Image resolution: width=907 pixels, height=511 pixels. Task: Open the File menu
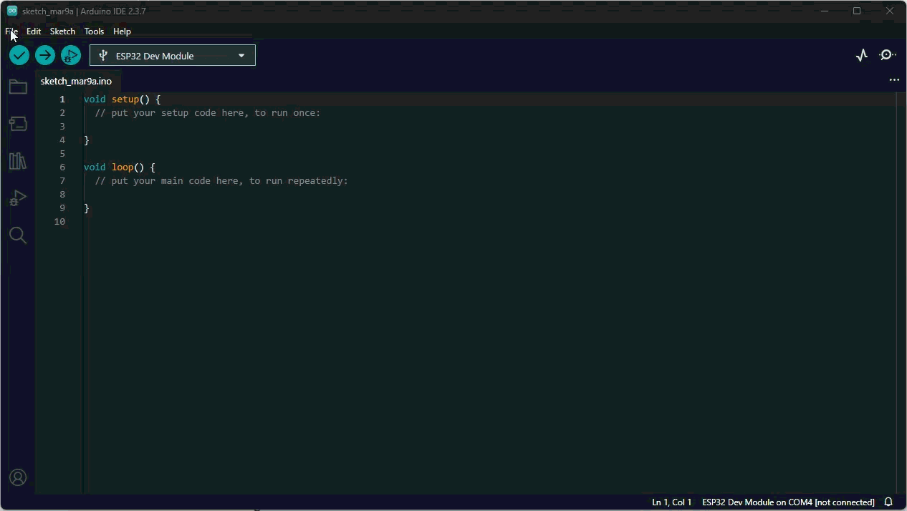click(x=11, y=31)
